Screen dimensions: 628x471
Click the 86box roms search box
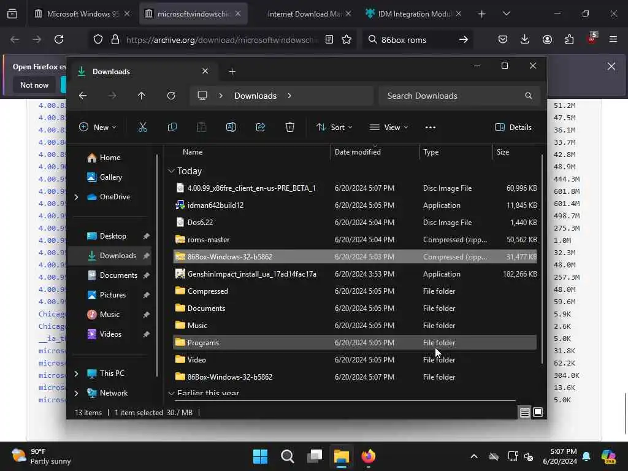[416, 39]
